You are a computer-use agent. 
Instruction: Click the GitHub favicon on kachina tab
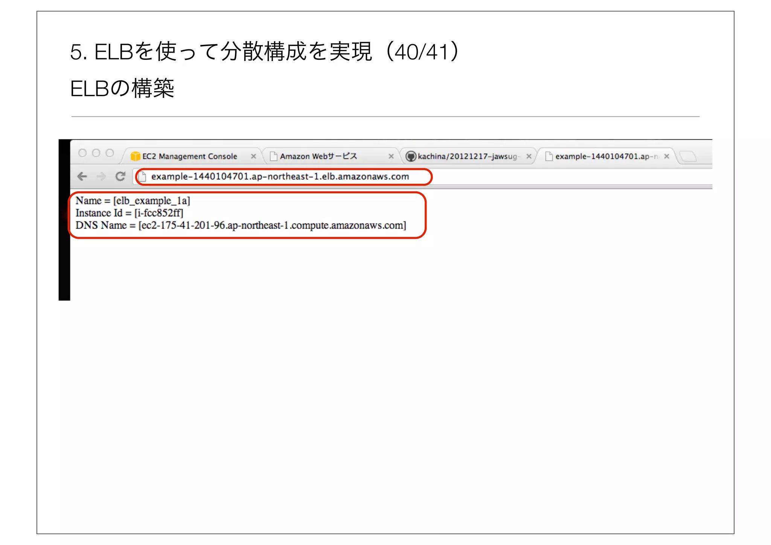coord(411,156)
